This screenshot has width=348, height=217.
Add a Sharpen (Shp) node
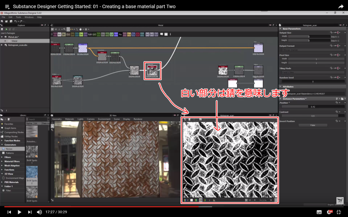[x=129, y=35]
